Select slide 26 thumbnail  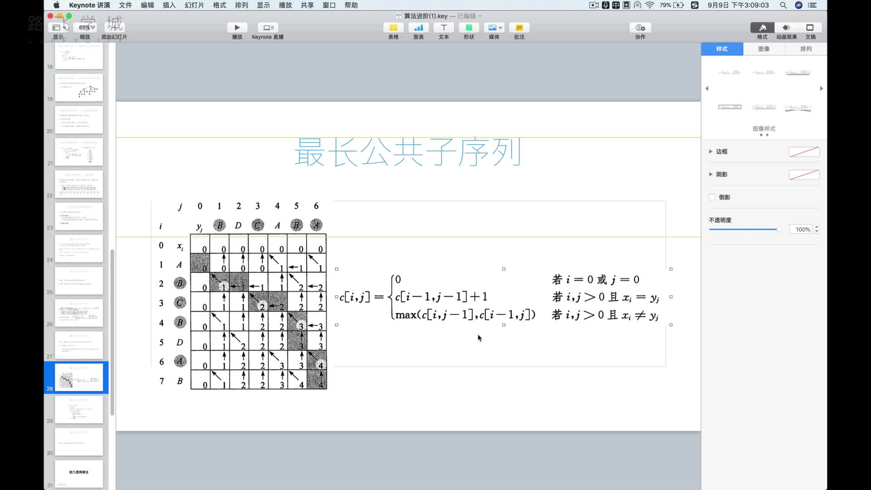(x=79, y=313)
